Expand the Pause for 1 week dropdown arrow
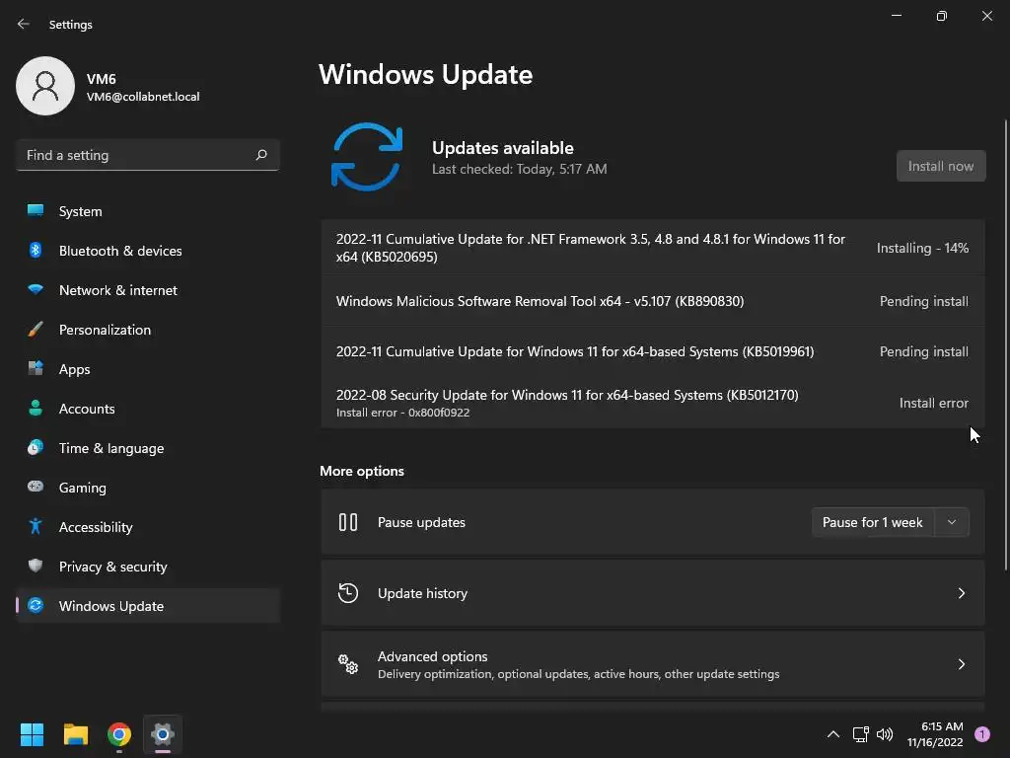The image size is (1010, 758). click(952, 522)
